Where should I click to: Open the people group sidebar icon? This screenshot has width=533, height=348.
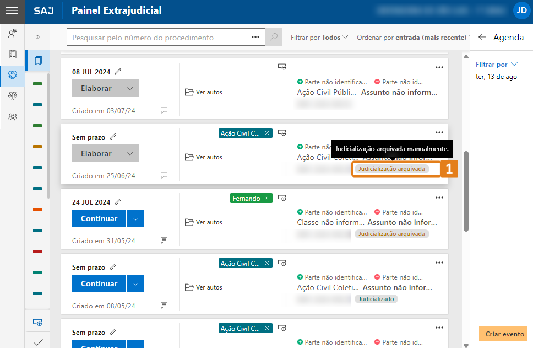coord(13,117)
